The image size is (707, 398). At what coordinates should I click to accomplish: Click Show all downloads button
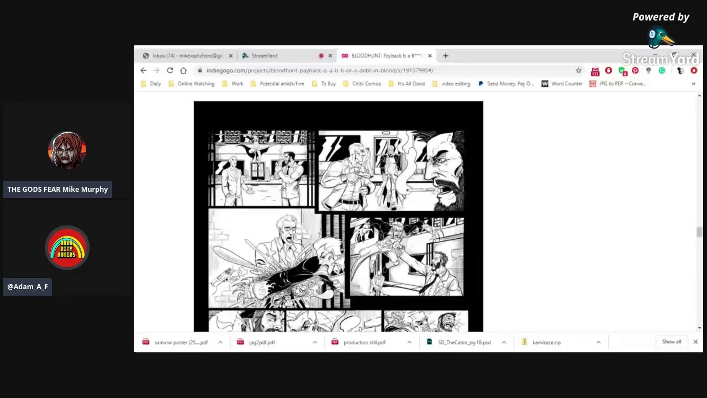pos(672,342)
